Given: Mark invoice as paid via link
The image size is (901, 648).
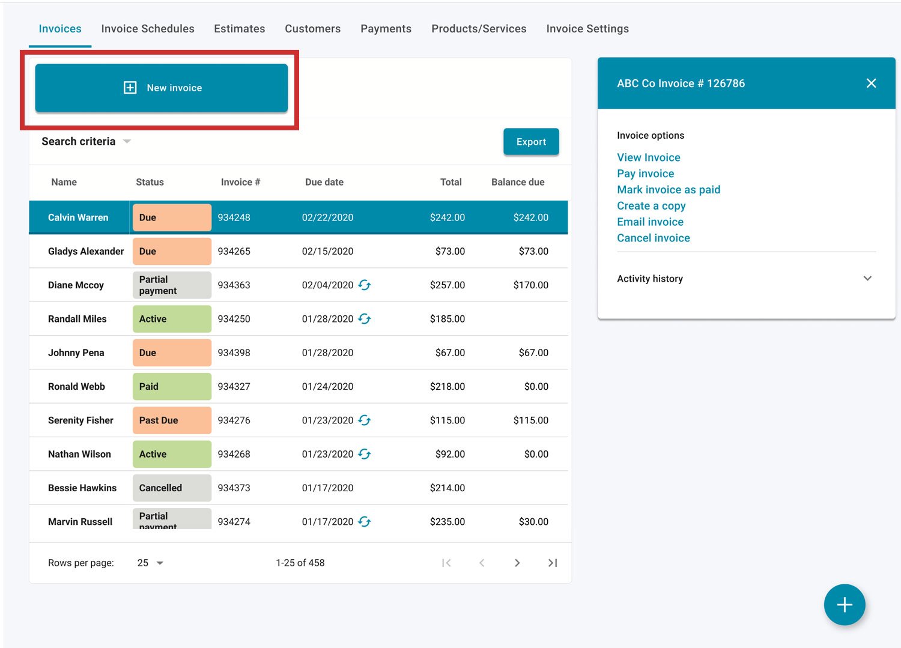Looking at the screenshot, I should click(669, 189).
